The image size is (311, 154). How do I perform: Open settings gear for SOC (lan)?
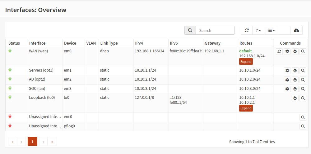tap(287, 89)
